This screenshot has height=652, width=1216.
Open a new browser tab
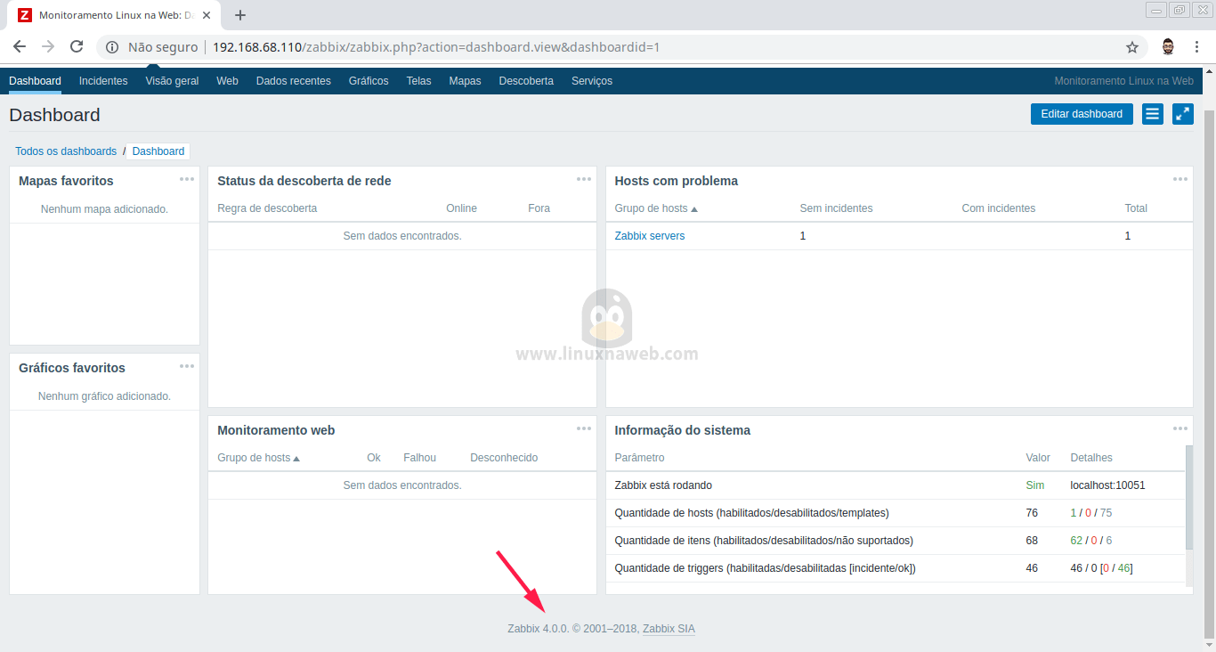240,15
